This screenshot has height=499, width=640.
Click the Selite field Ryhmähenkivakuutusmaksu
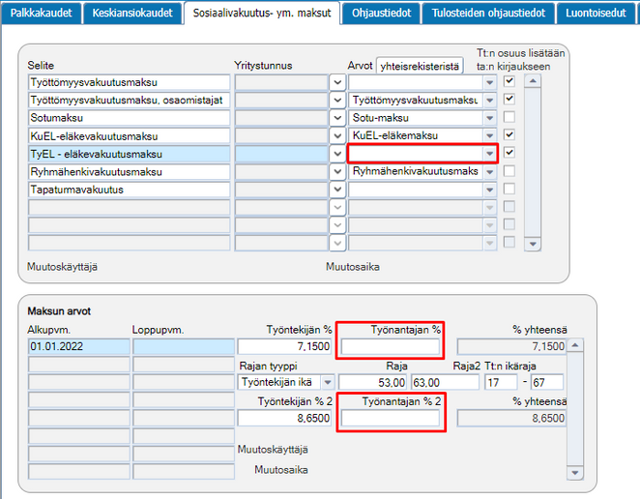tap(129, 172)
